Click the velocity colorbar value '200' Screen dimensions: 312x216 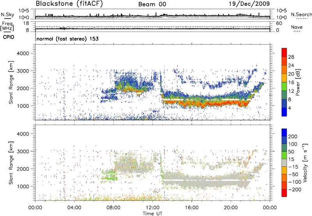point(293,136)
